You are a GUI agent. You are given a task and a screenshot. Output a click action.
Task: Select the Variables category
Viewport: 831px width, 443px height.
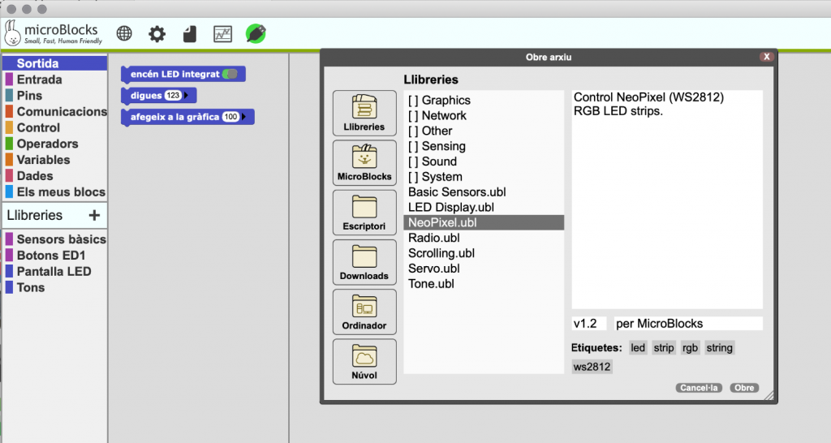54,160
